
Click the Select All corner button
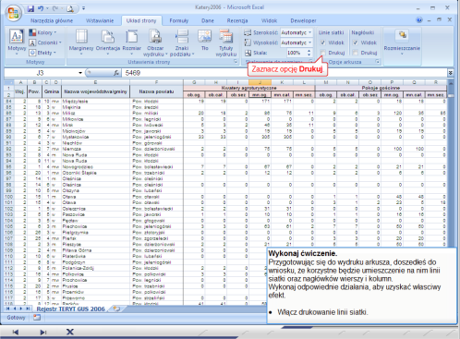click(8, 82)
